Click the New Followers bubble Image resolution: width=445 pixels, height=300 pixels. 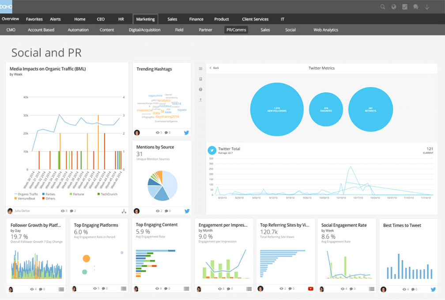(x=277, y=110)
